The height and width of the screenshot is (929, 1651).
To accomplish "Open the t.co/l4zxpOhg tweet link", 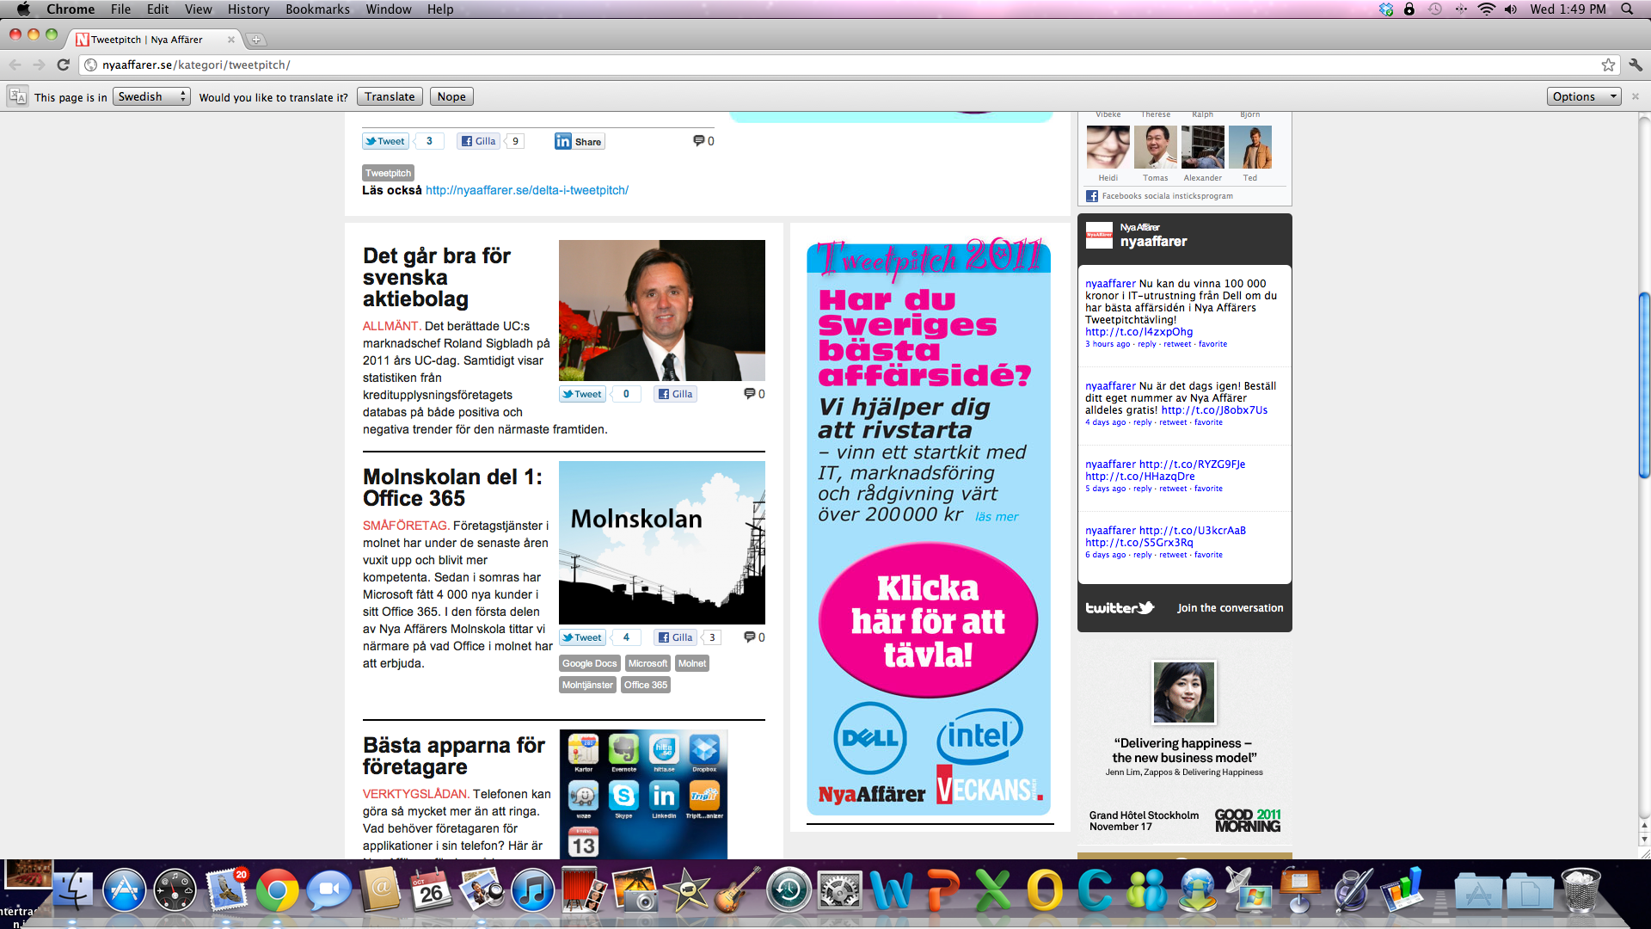I will pos(1139,331).
